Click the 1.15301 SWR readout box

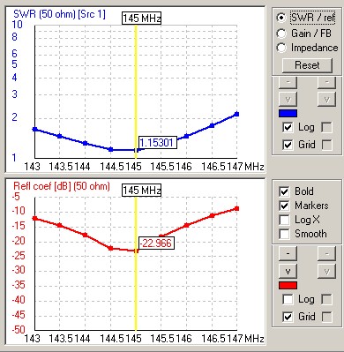click(x=158, y=143)
